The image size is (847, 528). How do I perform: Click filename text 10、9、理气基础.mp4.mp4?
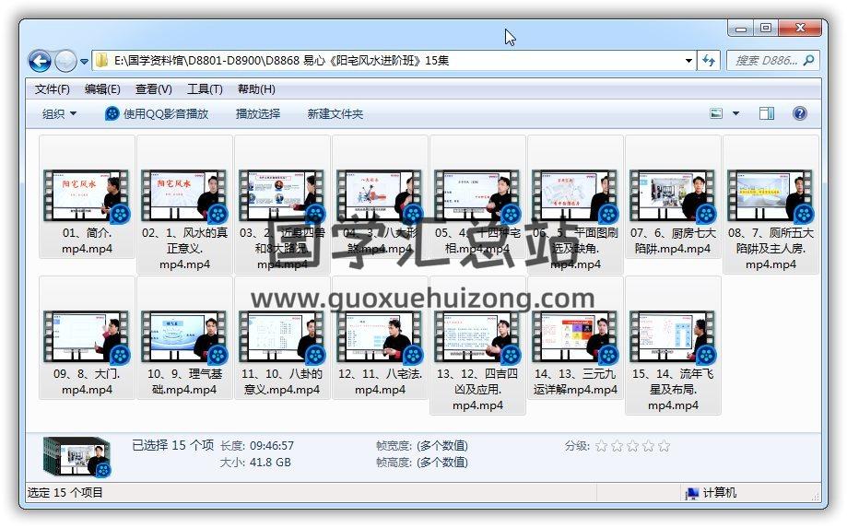pyautogui.click(x=184, y=381)
